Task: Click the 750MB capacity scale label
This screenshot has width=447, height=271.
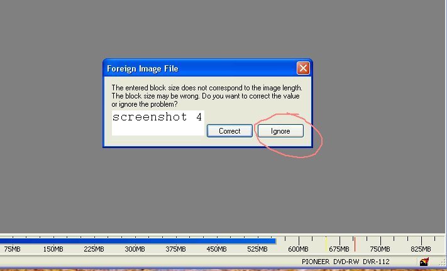Action: pos(380,249)
